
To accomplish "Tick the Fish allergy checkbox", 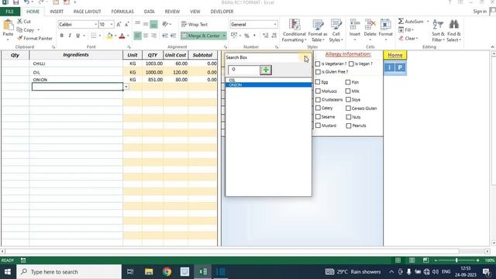I will click(348, 82).
